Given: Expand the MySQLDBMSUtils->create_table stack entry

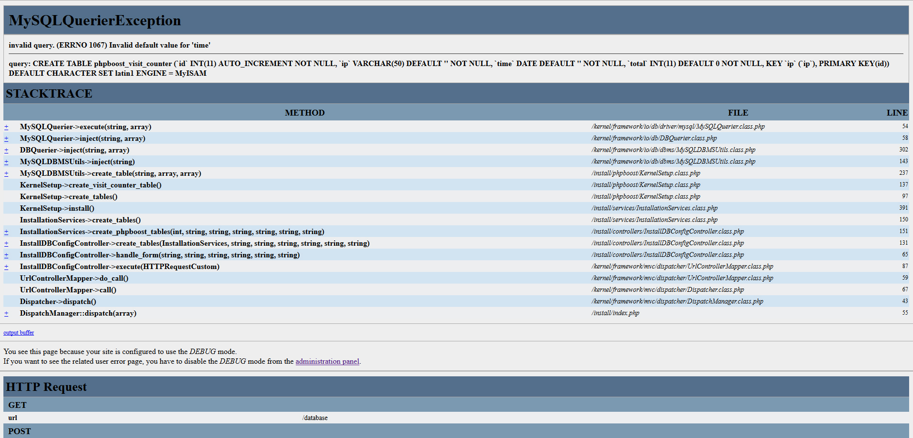Looking at the screenshot, I should click(6, 173).
